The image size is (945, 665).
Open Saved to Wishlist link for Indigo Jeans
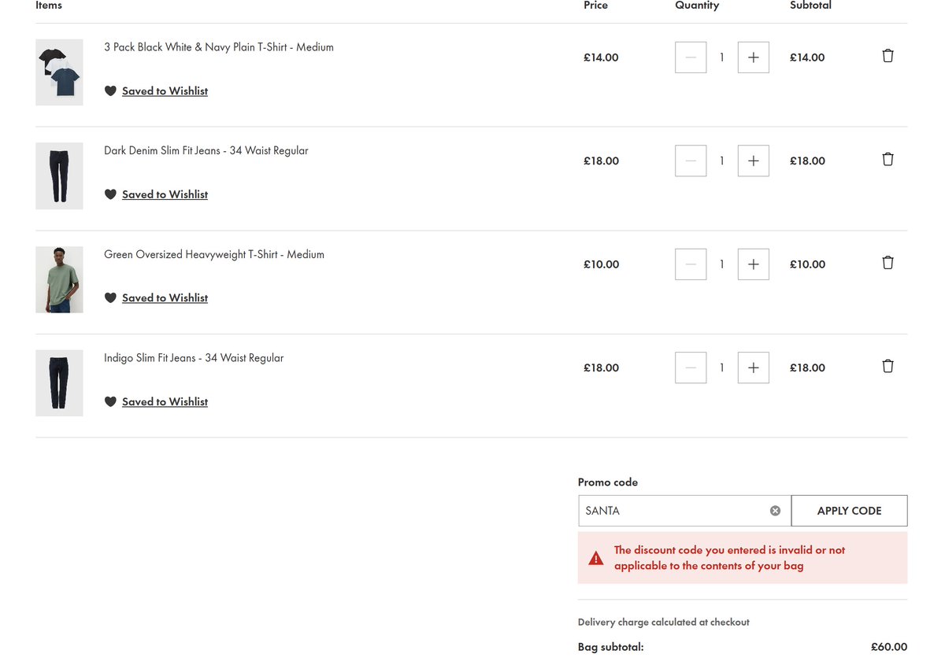pos(165,401)
